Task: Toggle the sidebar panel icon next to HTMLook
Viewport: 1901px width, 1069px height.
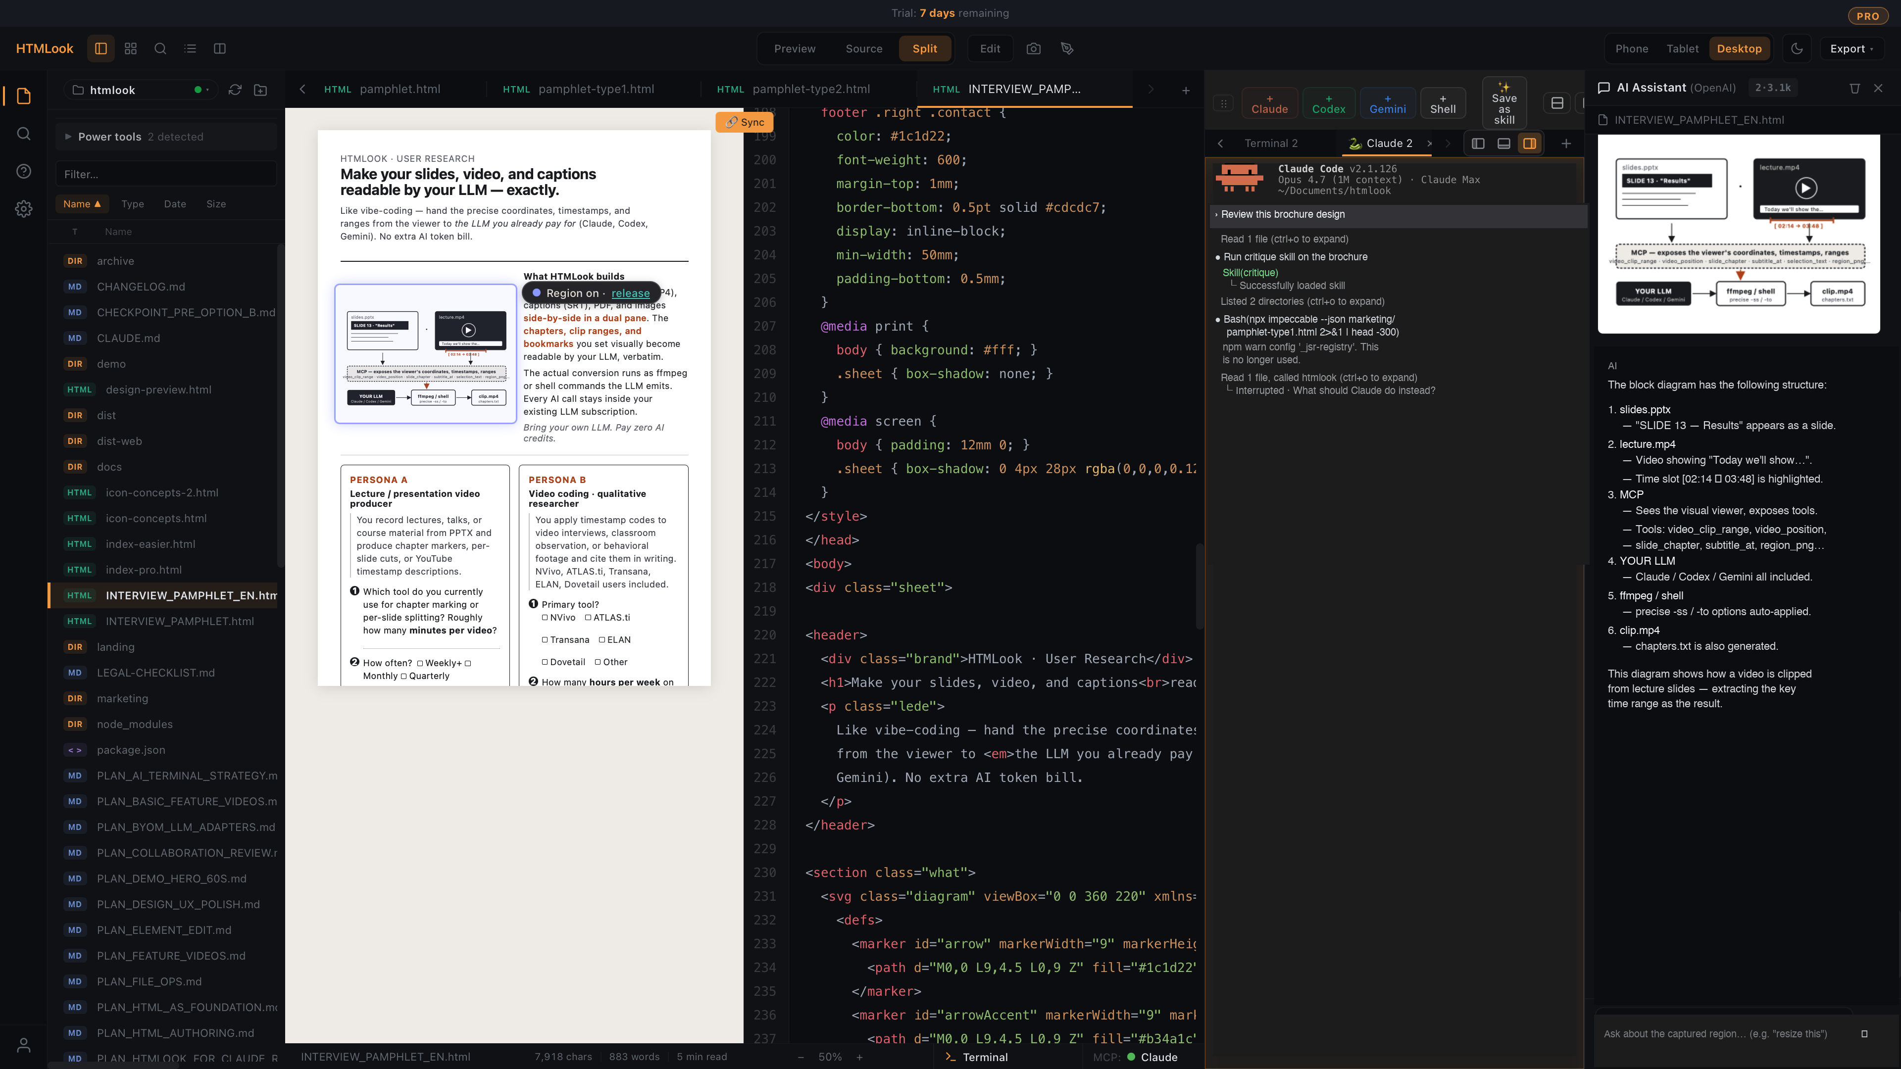Action: [101, 49]
